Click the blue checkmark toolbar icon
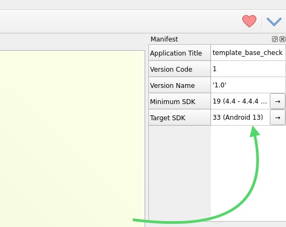Viewport: 286px width, 227px height. pyautogui.click(x=274, y=22)
